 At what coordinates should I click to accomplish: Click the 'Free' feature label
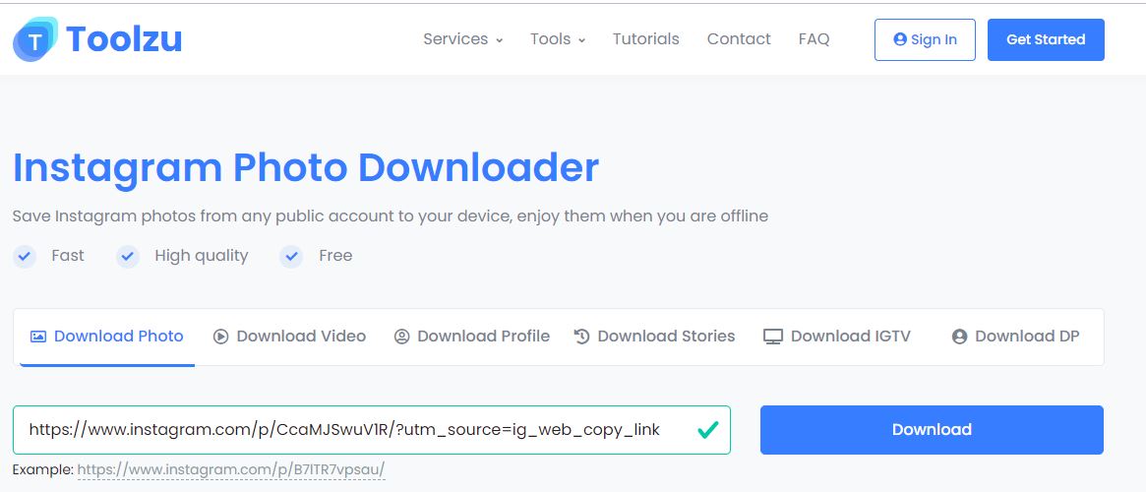(335, 256)
